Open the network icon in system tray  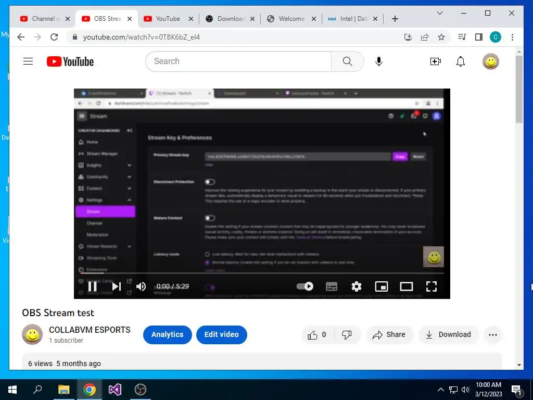453,390
